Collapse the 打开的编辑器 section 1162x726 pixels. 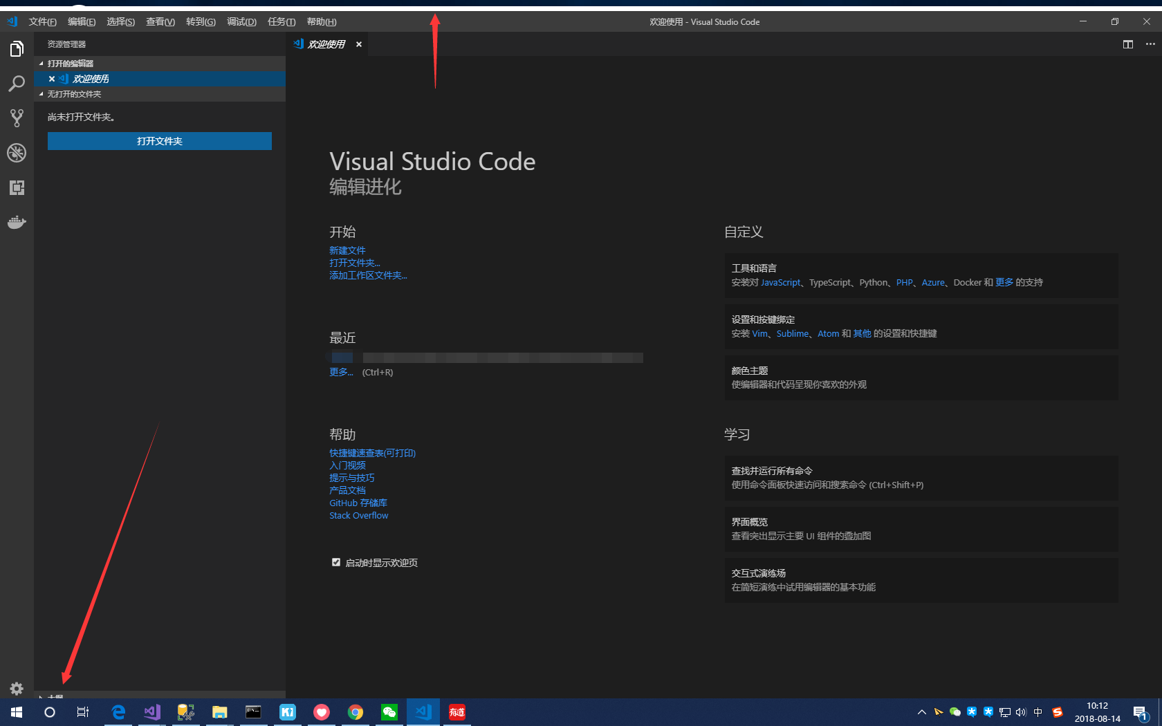160,64
